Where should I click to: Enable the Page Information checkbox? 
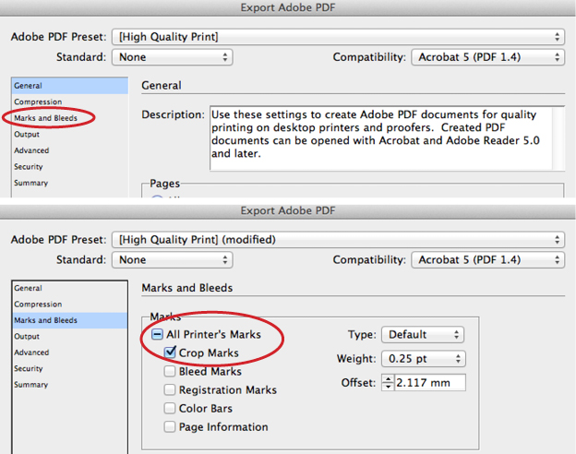[170, 427]
